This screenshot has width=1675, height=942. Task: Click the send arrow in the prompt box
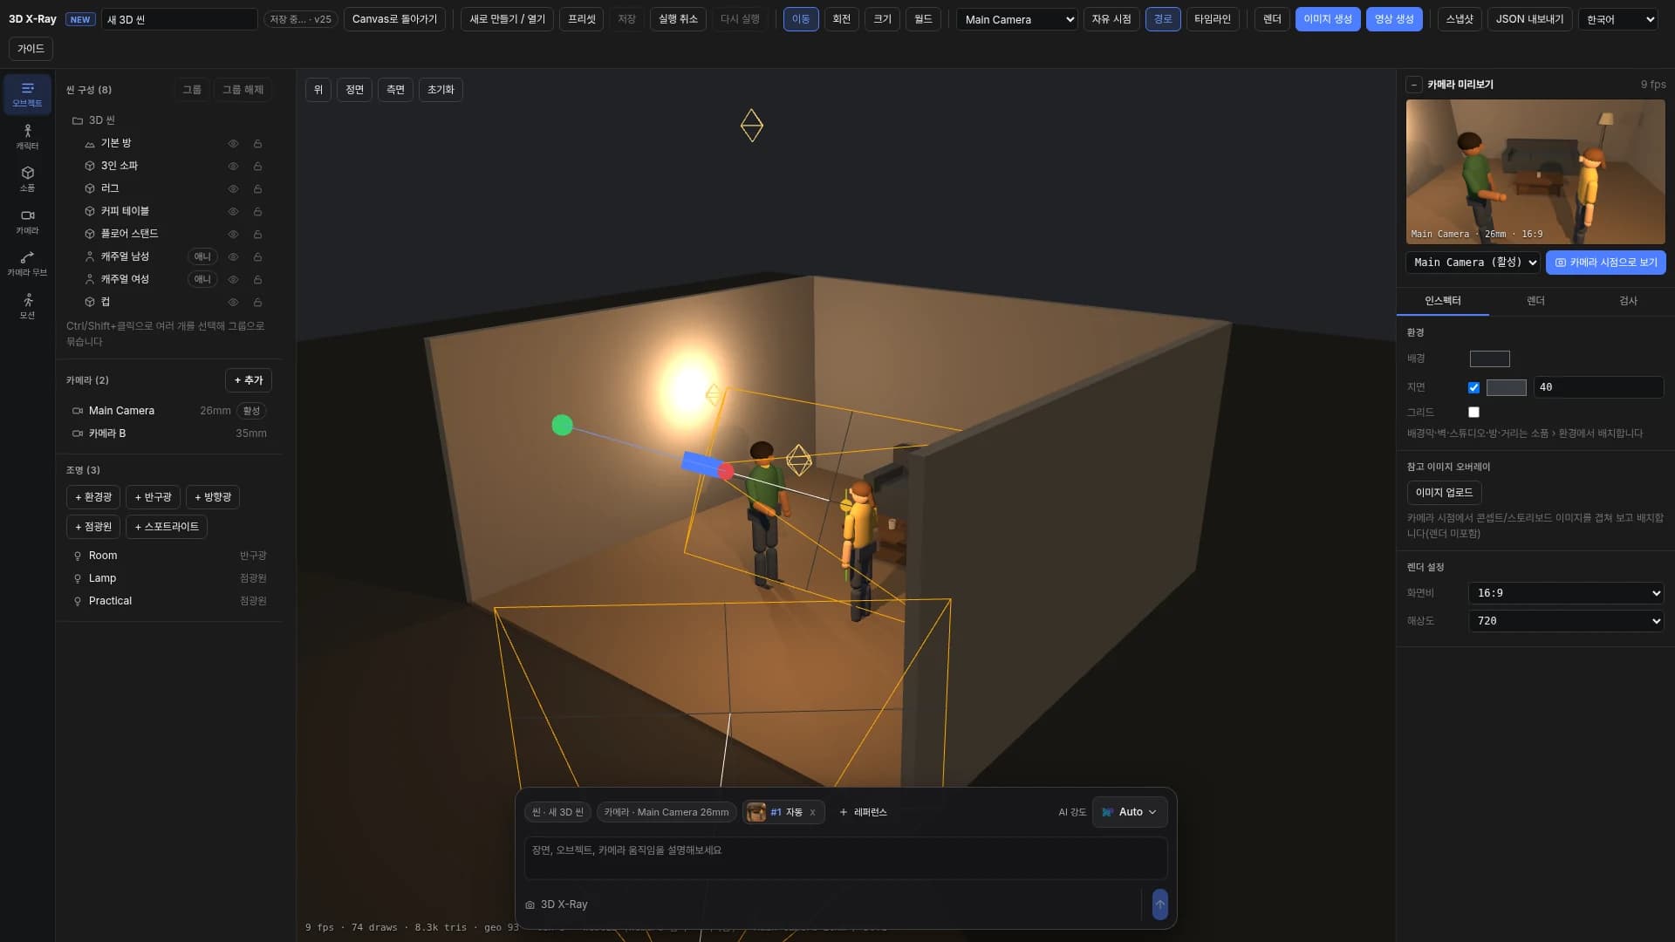point(1159,904)
